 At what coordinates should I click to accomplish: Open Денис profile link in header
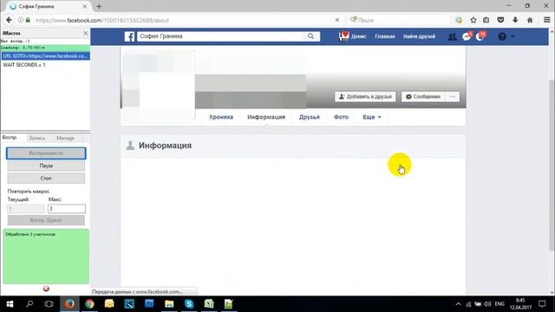[x=353, y=36]
